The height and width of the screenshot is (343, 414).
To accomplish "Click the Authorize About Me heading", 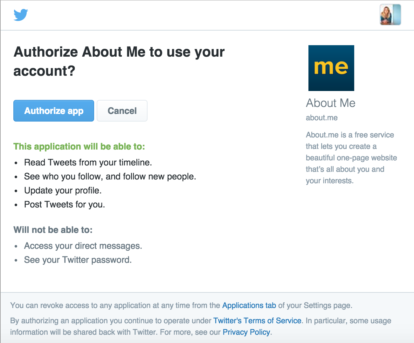I will pos(119,61).
